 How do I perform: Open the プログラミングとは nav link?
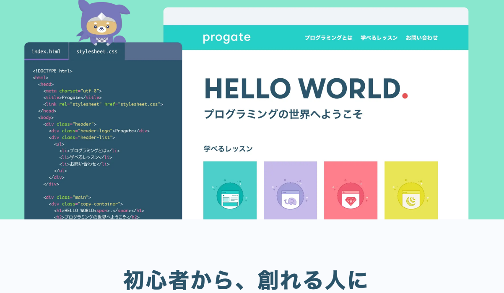click(328, 38)
